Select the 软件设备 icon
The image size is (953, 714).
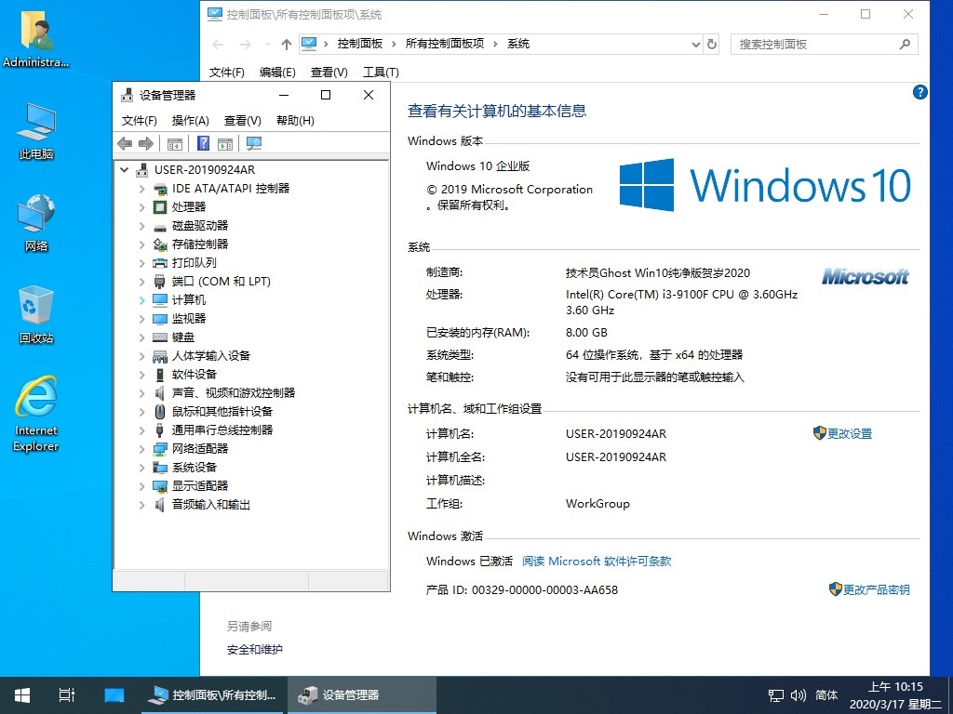tap(160, 375)
